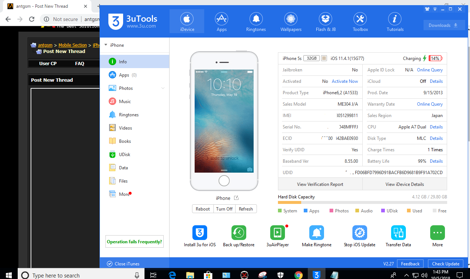Open Back up/Restore tool
470x279 pixels.
coord(239,236)
